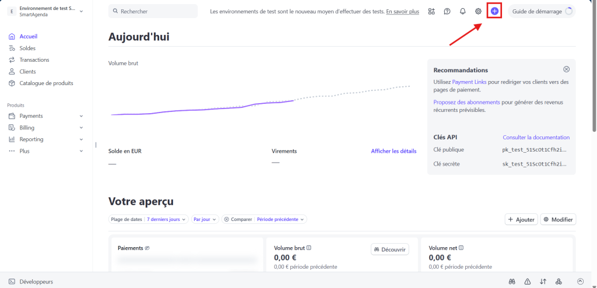Click the E account avatar
The height and width of the screenshot is (288, 597).
[x=12, y=12]
